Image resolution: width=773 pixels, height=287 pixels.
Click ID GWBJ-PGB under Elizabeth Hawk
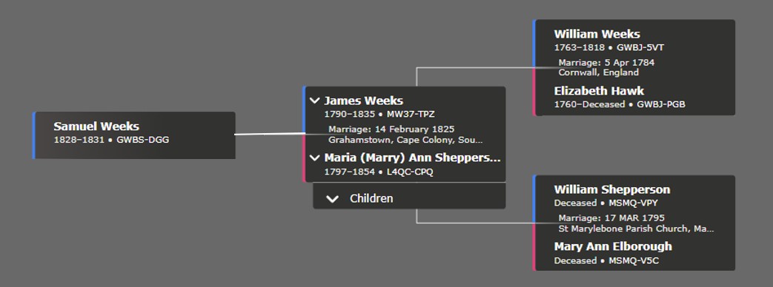pyautogui.click(x=660, y=104)
